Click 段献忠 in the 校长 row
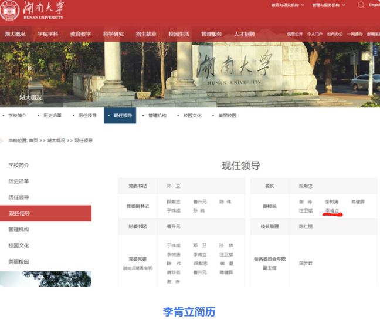The width and height of the screenshot is (380, 323). pos(306,186)
